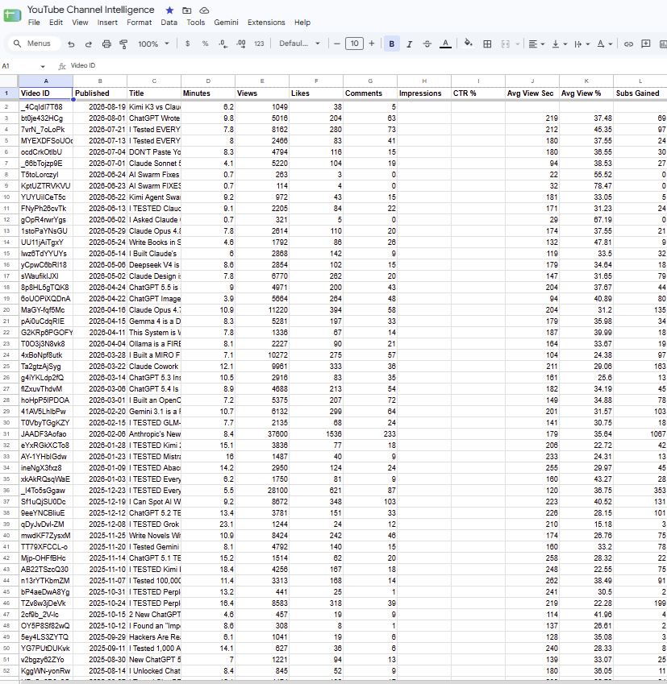Open the text color picker
The width and height of the screenshot is (667, 684).
tap(445, 44)
